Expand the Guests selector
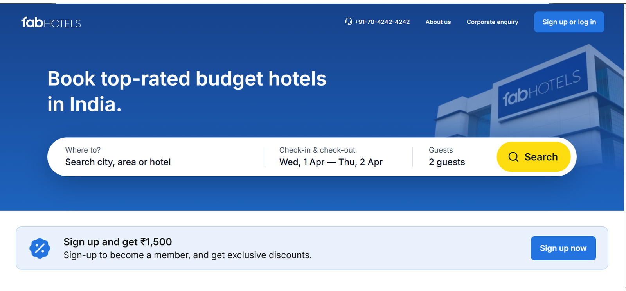 click(x=441, y=150)
